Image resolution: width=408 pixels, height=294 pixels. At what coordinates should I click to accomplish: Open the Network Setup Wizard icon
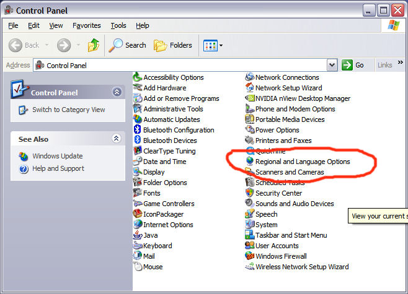click(x=249, y=88)
